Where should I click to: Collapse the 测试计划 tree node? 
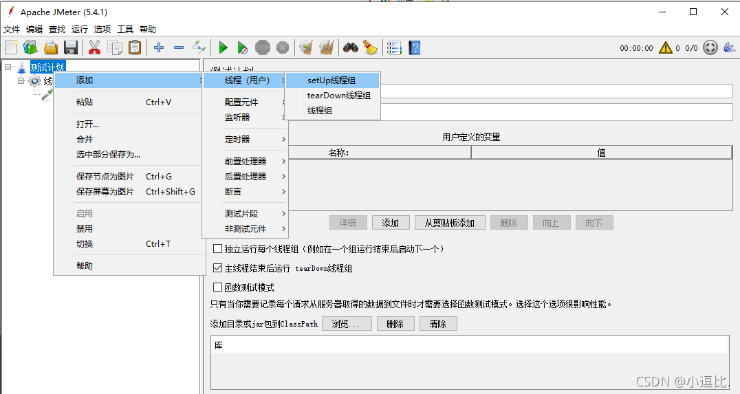coord(8,67)
